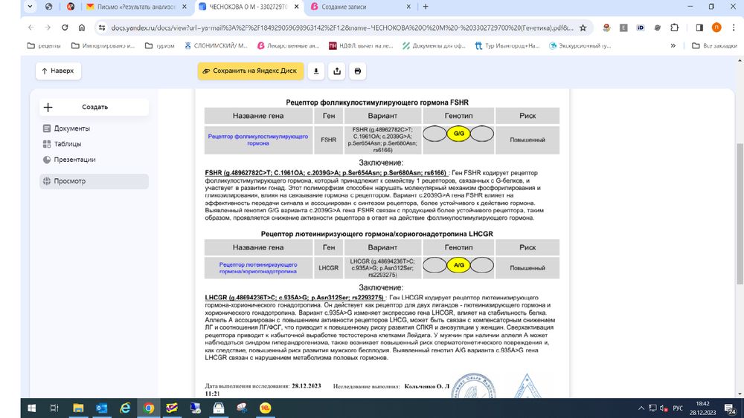Create a new file with Создать

click(x=94, y=107)
